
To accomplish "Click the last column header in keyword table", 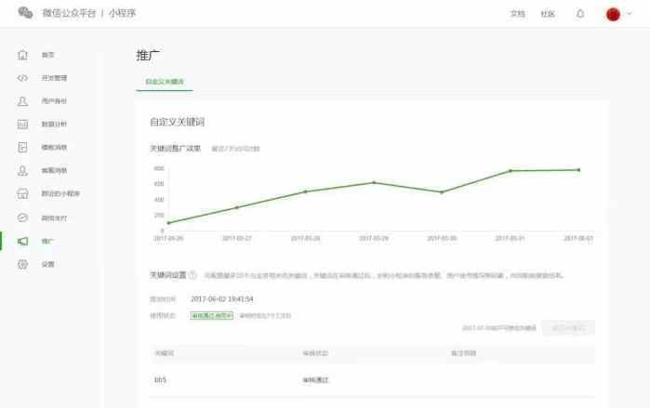I will coord(463,353).
